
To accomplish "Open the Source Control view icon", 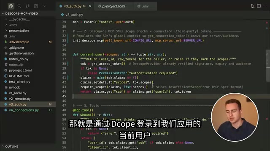I will [x=27, y=6].
